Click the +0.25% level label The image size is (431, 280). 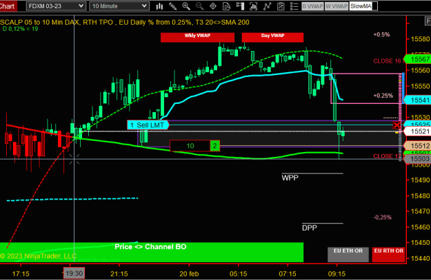[x=383, y=96]
